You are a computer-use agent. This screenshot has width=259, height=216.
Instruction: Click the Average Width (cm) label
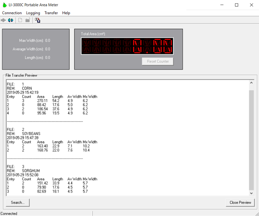[x=28, y=49]
